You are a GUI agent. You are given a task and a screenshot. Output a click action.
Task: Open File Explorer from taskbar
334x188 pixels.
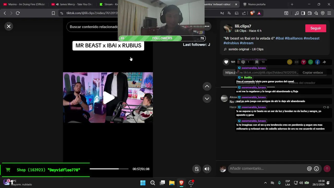[x=172, y=183]
